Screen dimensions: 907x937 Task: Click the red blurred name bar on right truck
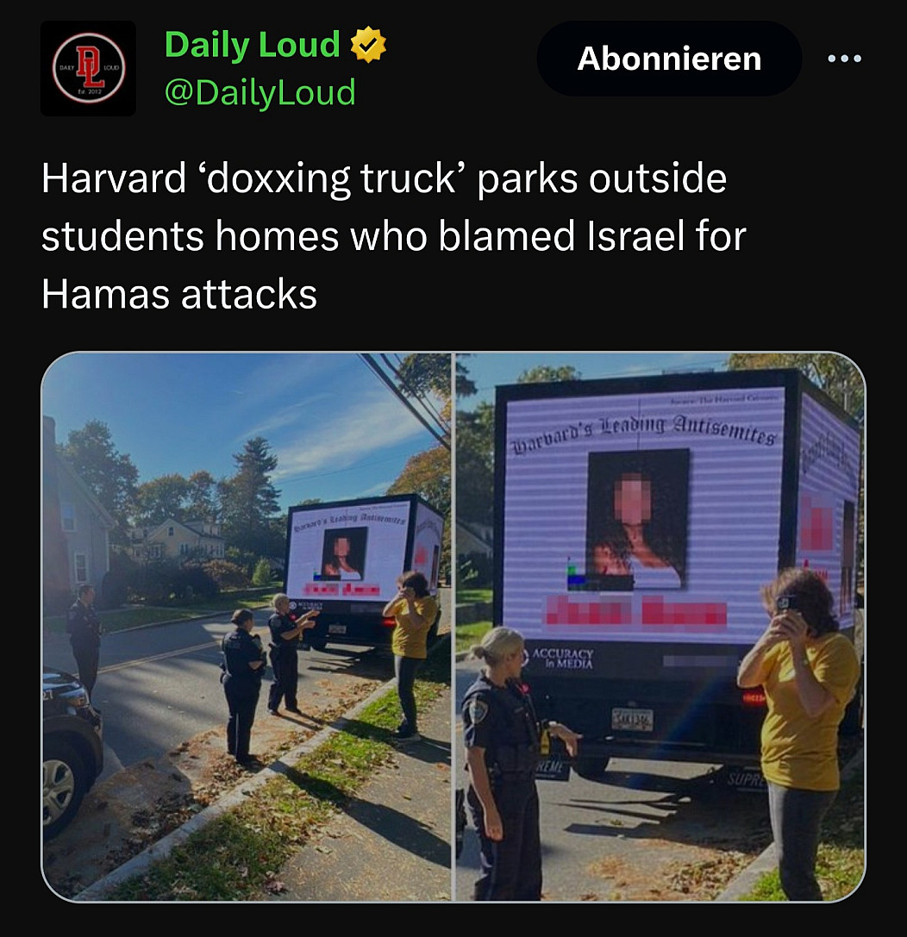pos(636,610)
